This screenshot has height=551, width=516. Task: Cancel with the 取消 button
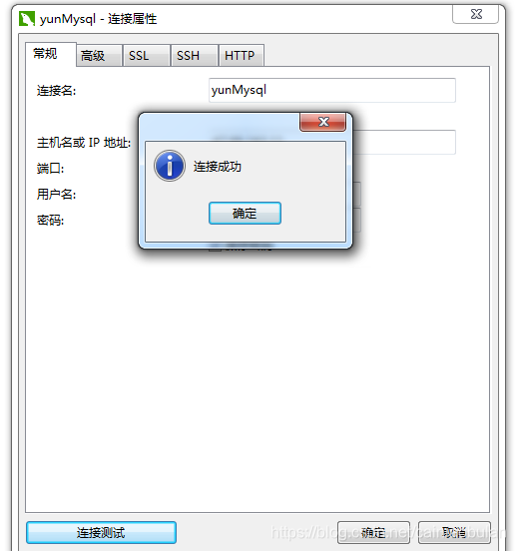(454, 532)
